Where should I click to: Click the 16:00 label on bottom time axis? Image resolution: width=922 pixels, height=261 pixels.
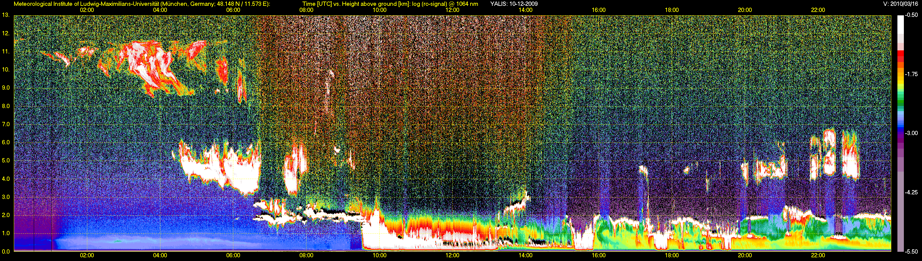[x=598, y=255]
